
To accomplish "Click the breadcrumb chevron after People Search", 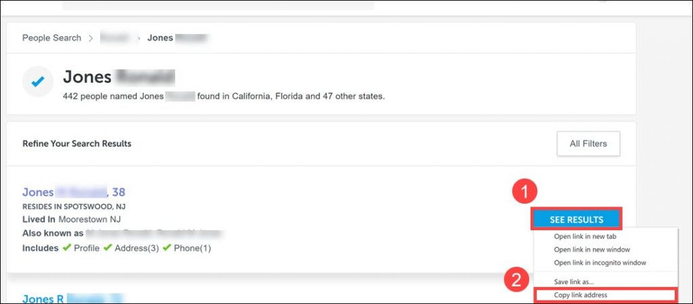I will [x=91, y=38].
